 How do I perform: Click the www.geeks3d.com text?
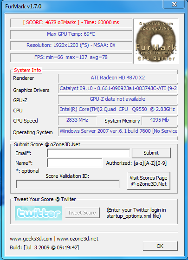coord(31,239)
